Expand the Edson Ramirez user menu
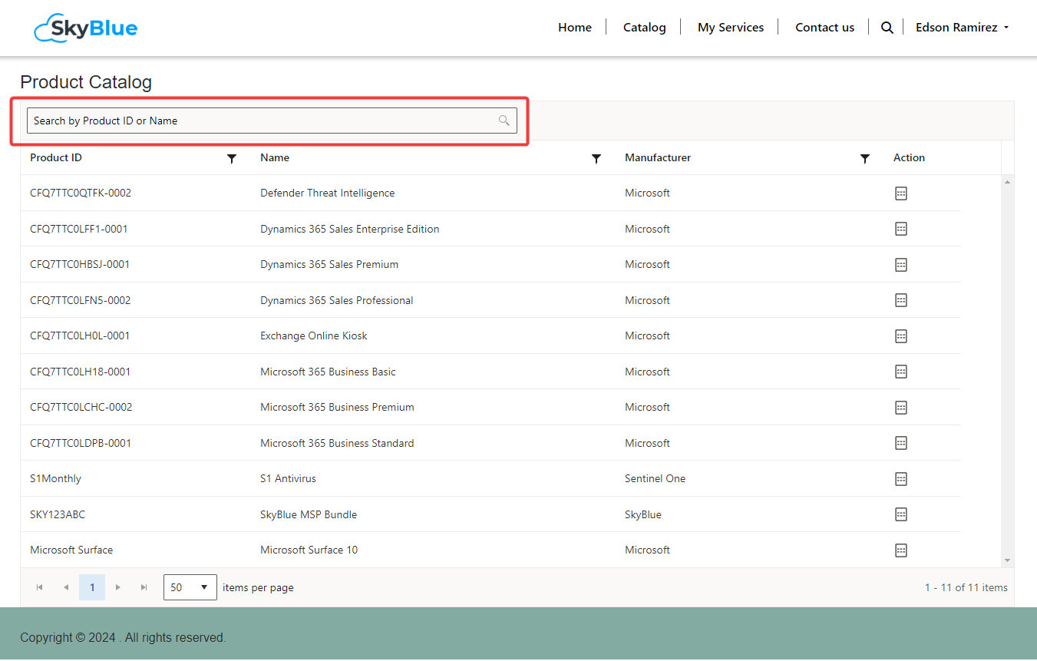This screenshot has width=1037, height=661. click(x=962, y=28)
